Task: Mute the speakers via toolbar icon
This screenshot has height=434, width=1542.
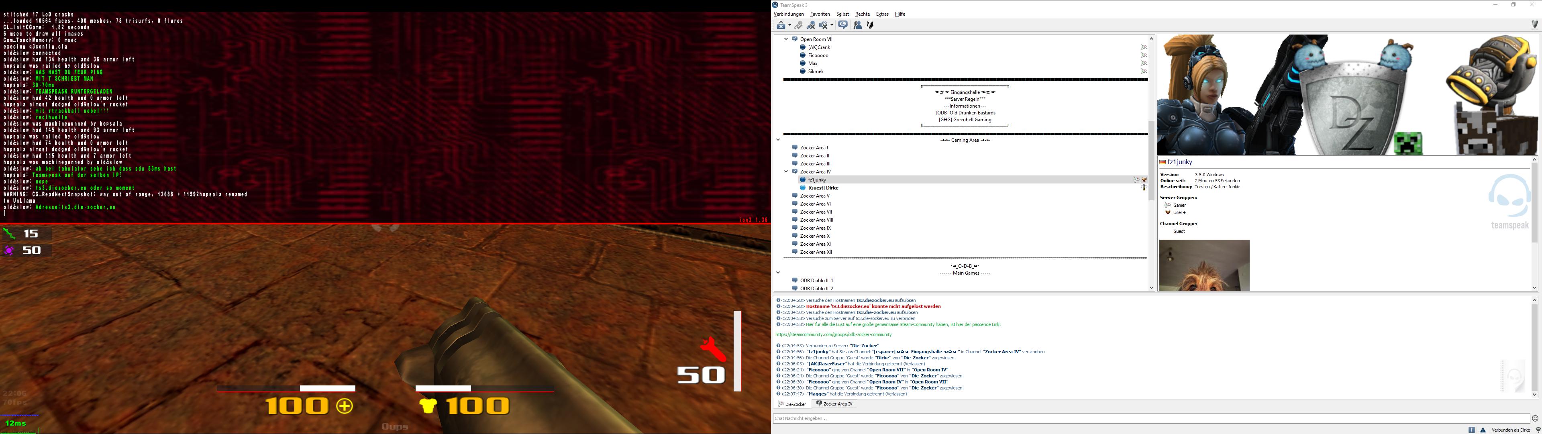Action: (x=824, y=25)
